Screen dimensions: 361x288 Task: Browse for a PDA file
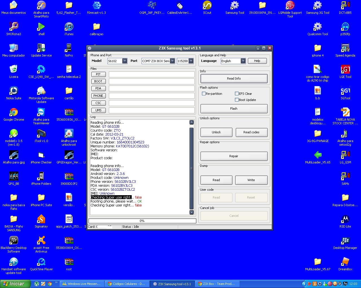(98, 88)
